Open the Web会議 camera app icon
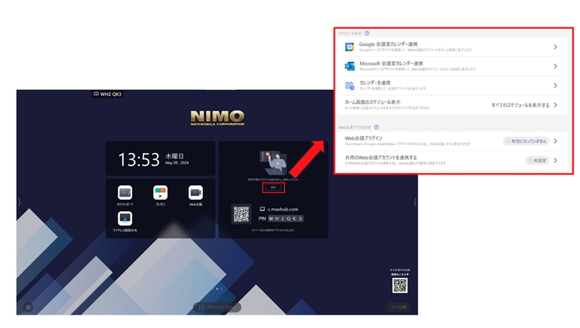Image resolution: width=580 pixels, height=328 pixels. [195, 192]
